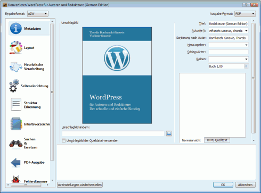Image resolution: width=261 pixels, height=193 pixels.
Task: Click the calibre icon in title bar
Action: click(x=5, y=5)
